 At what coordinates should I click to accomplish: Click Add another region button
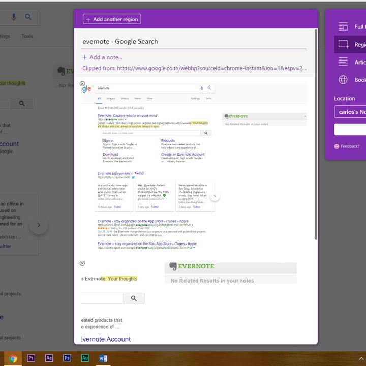coord(112,19)
